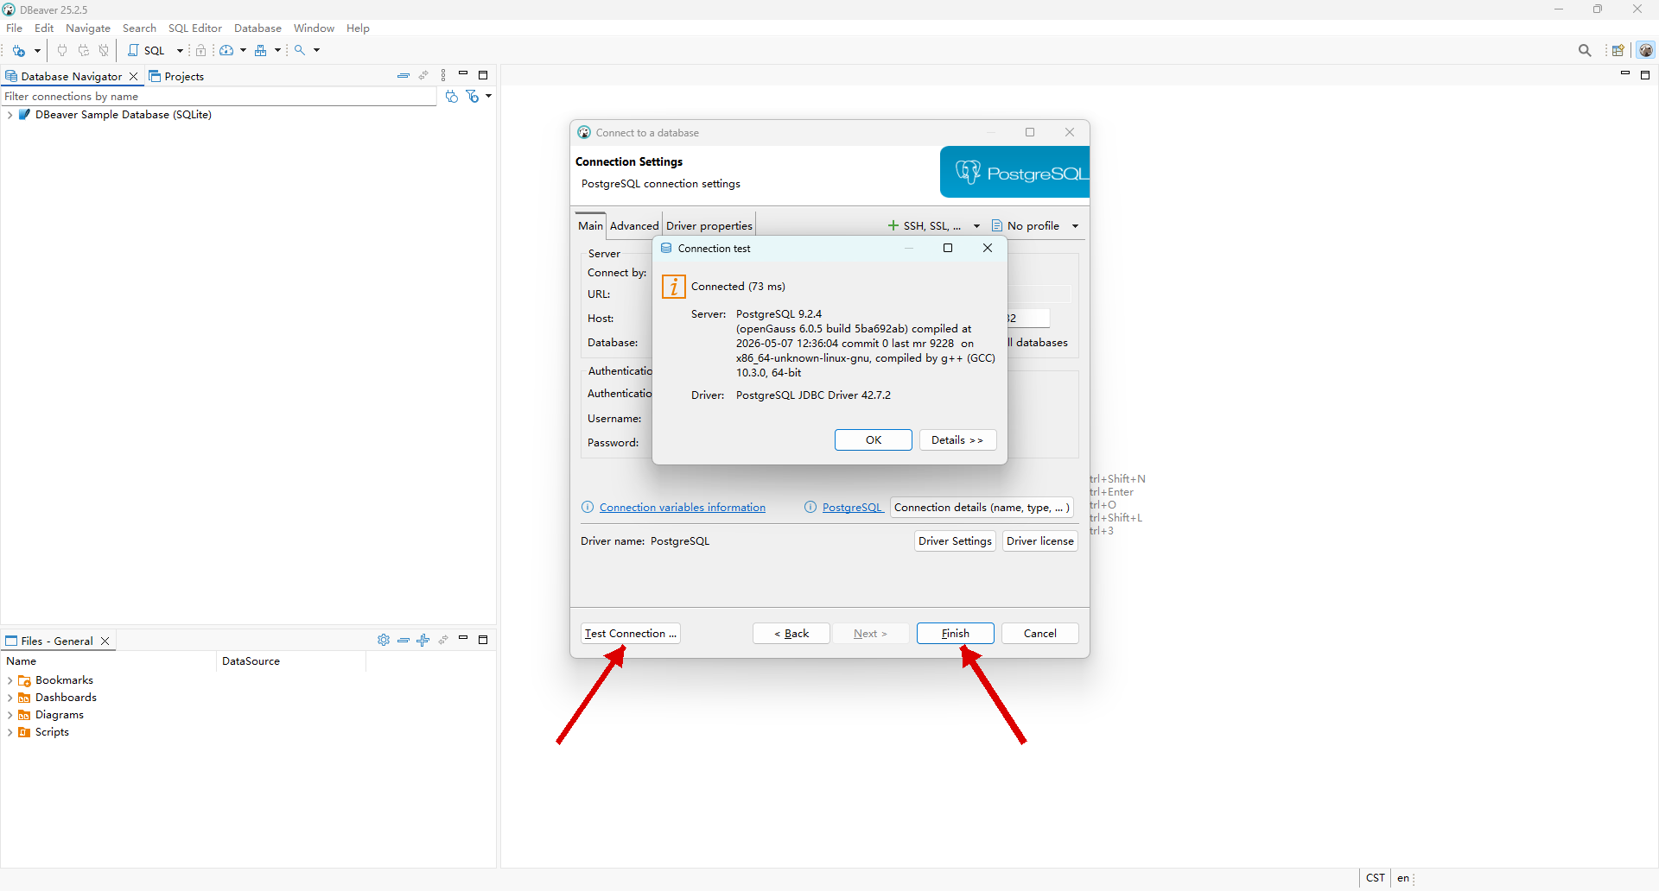This screenshot has width=1659, height=891.
Task: Click the Finish button
Action: coord(956,634)
